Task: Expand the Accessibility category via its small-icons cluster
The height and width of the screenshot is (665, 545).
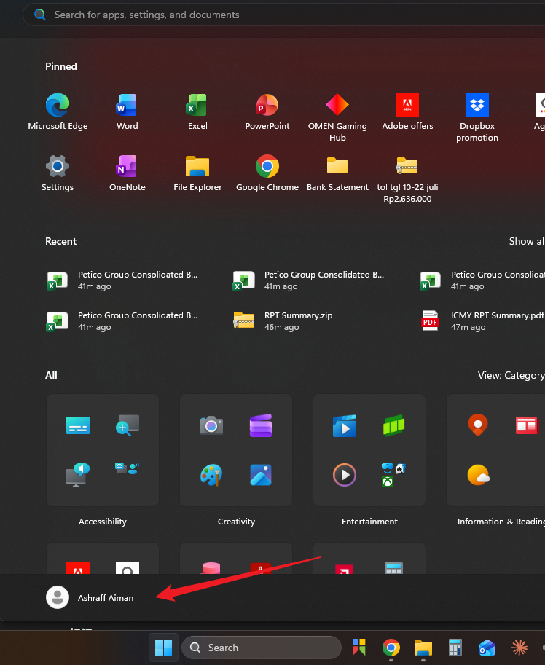Action: click(128, 468)
